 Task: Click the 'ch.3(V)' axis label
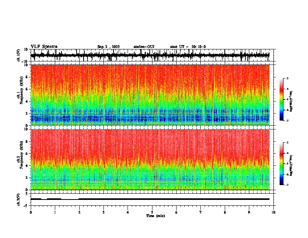coord(18,199)
